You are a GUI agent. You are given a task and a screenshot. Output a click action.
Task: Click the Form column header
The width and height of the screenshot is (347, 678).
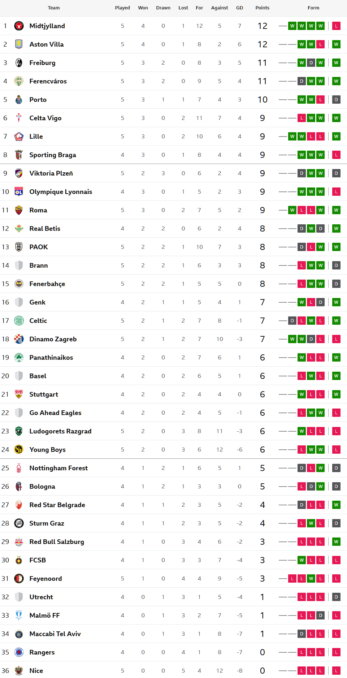point(313,8)
